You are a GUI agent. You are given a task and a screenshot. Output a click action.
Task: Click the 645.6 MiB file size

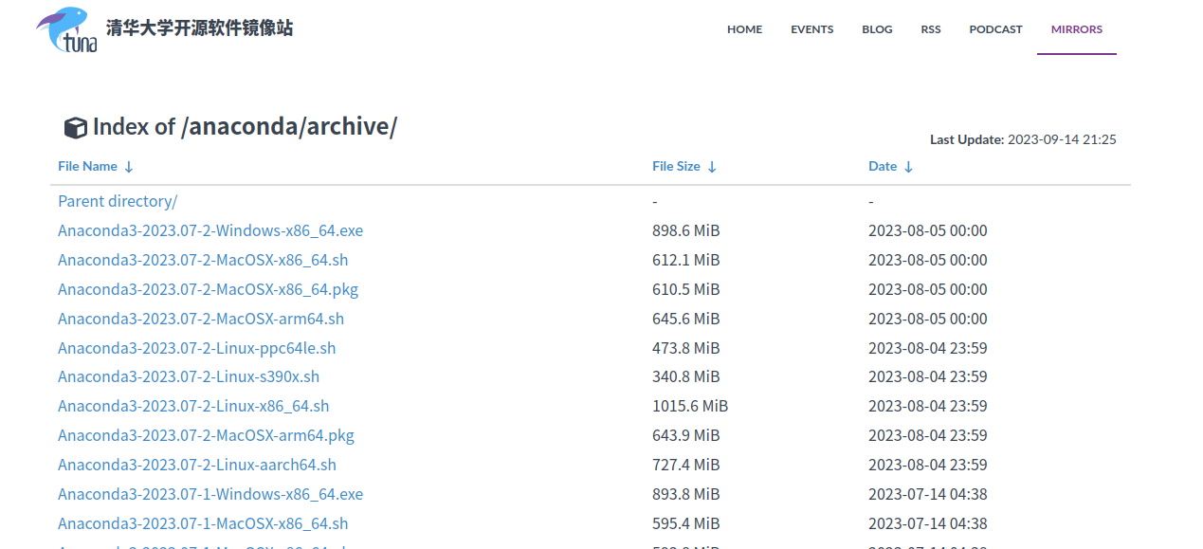[686, 319]
